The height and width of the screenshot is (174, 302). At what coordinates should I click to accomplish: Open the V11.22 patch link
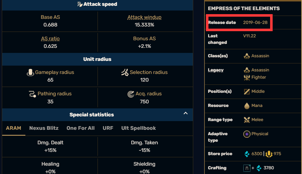[x=249, y=36]
